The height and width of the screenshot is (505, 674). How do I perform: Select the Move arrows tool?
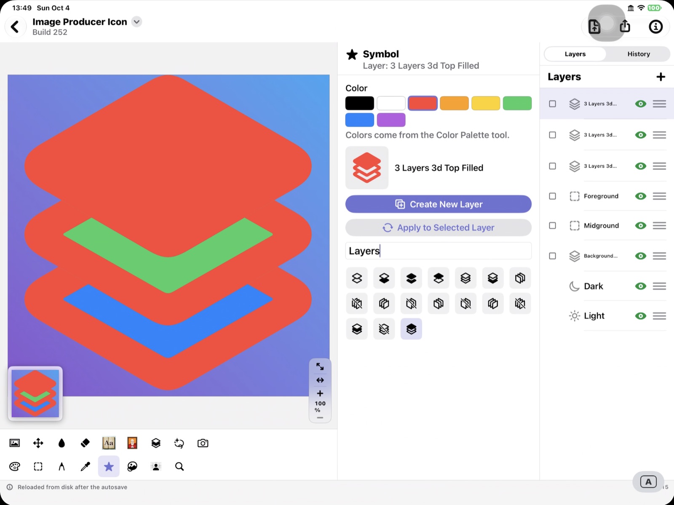pos(38,443)
